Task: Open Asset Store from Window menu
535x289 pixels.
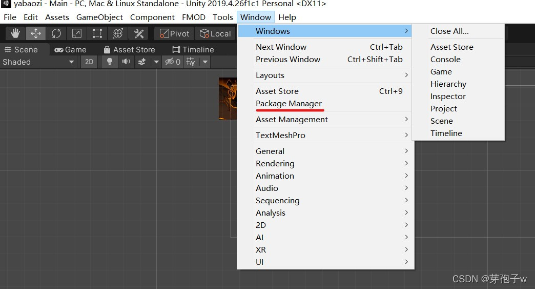Action: coord(325,91)
